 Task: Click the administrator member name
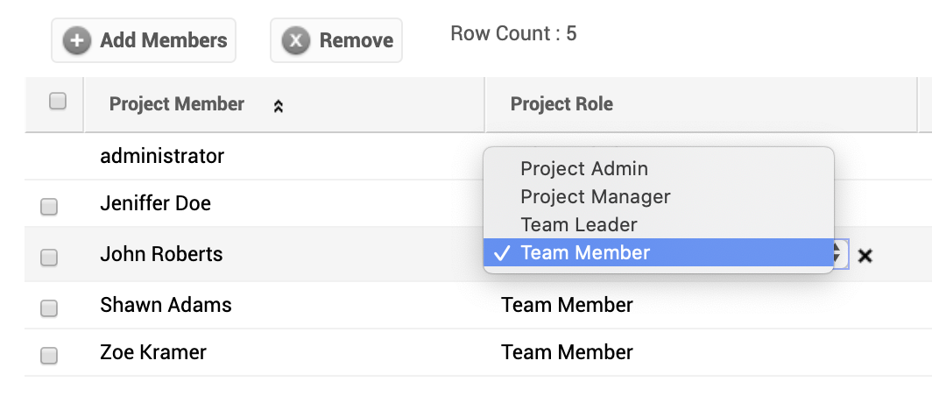162,156
